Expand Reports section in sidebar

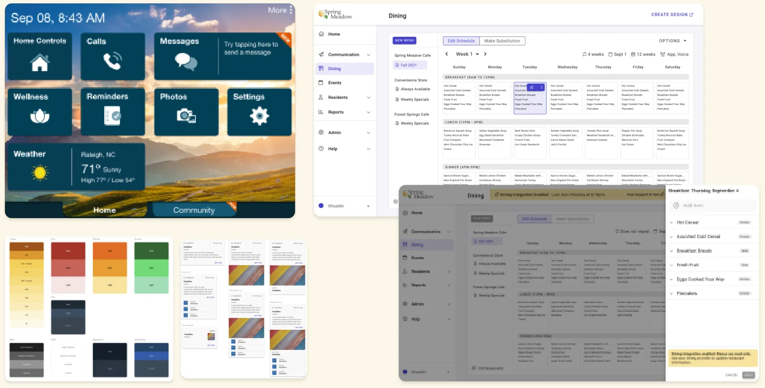click(368, 112)
